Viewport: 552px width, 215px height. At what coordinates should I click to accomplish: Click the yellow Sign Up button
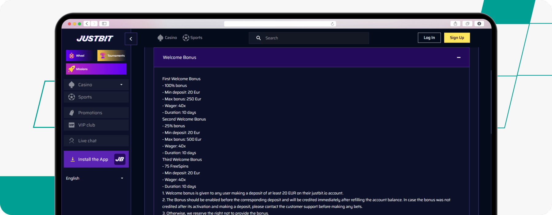click(457, 38)
